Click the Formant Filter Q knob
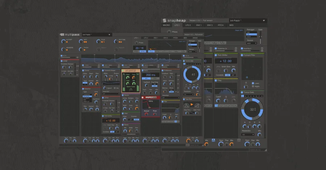This screenshot has width=326, height=170. (246, 86)
